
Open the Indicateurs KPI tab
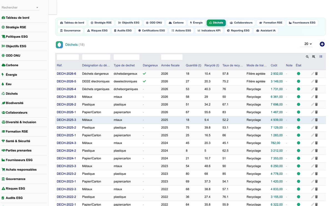pyautogui.click(x=209, y=30)
